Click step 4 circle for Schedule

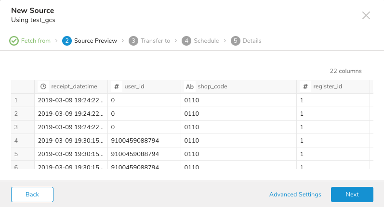pos(186,41)
